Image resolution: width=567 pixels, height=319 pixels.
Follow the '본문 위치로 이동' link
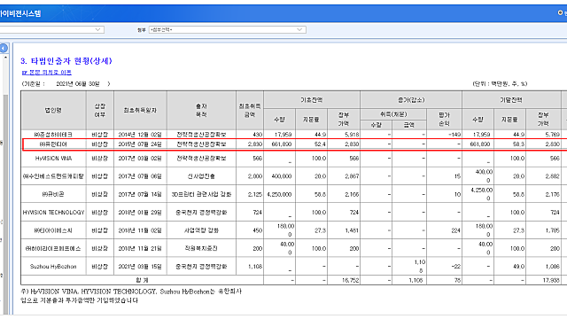pyautogui.click(x=47, y=73)
